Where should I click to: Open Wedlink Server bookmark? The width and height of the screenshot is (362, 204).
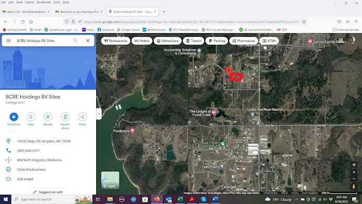click(154, 30)
